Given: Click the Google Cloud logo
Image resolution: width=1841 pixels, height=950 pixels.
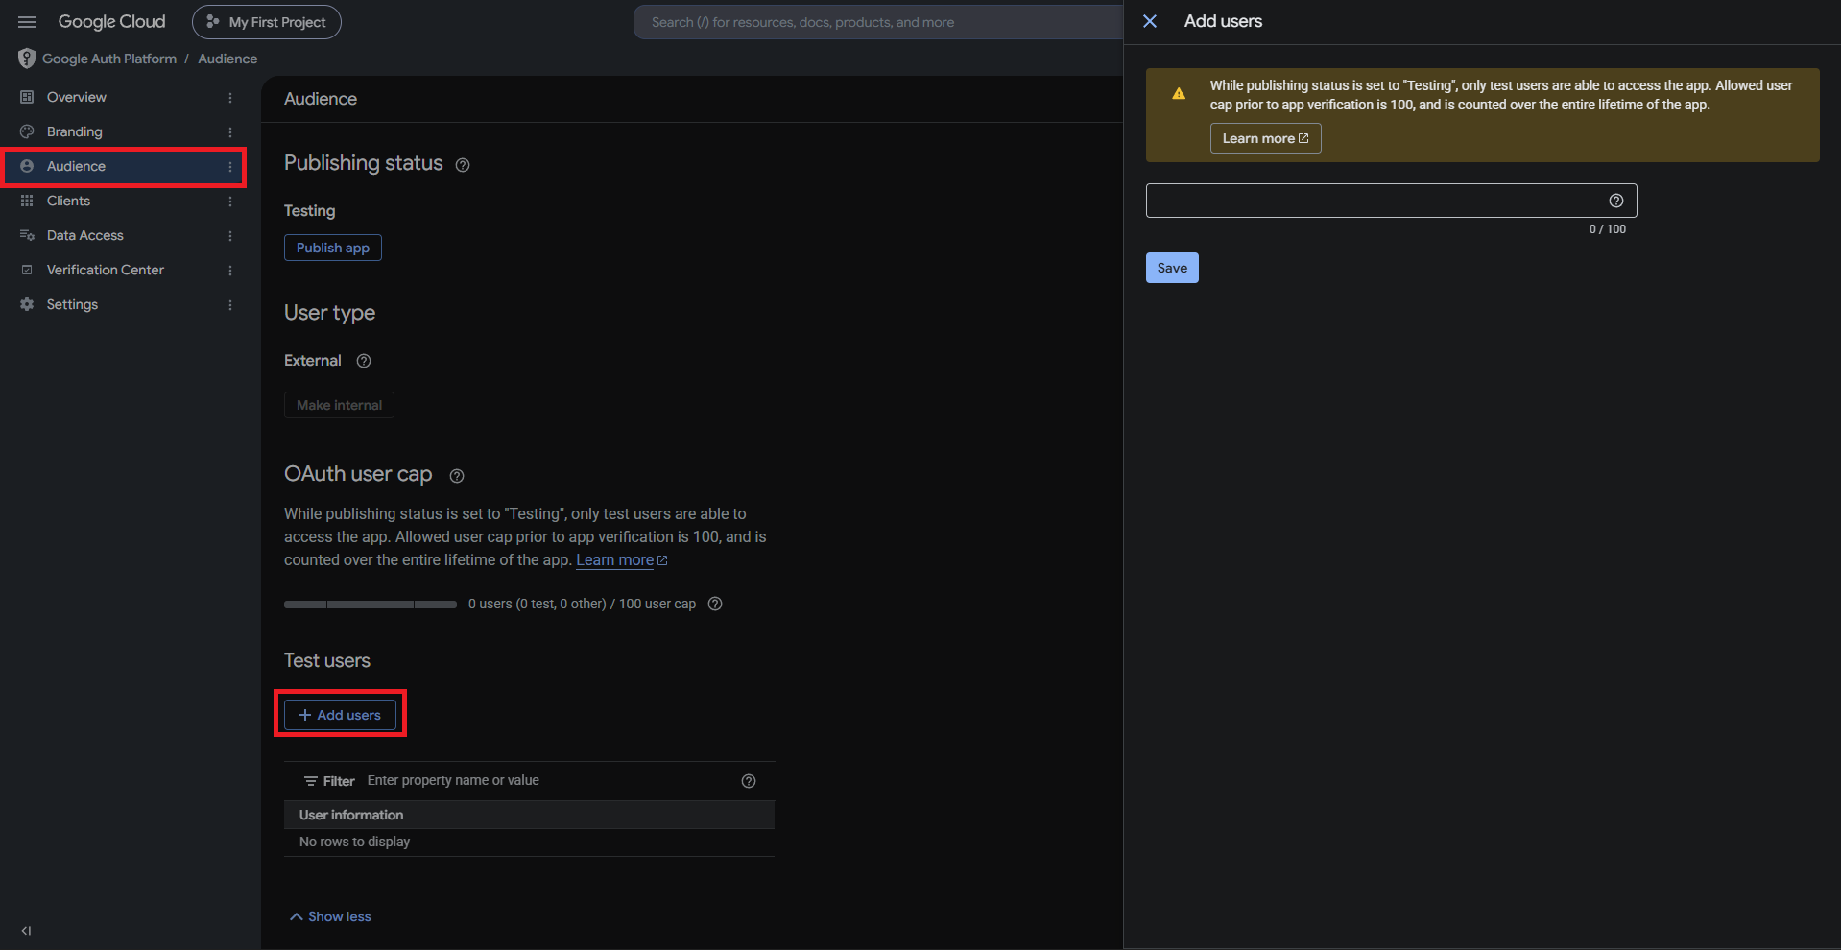Looking at the screenshot, I should [111, 22].
